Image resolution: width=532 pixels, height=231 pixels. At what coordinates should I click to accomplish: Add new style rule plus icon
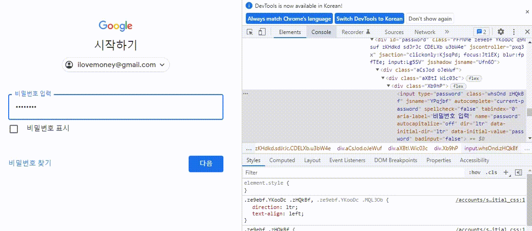point(506,172)
